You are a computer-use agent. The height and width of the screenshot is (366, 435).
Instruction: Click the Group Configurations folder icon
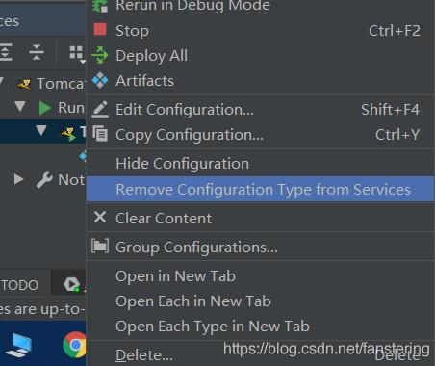click(100, 247)
